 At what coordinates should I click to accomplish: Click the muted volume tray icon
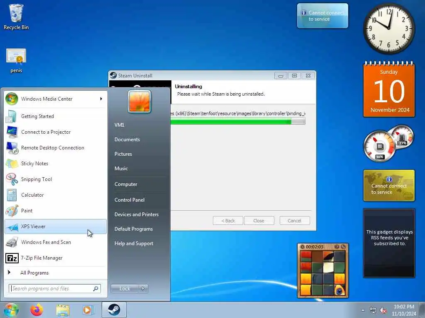[x=383, y=311]
